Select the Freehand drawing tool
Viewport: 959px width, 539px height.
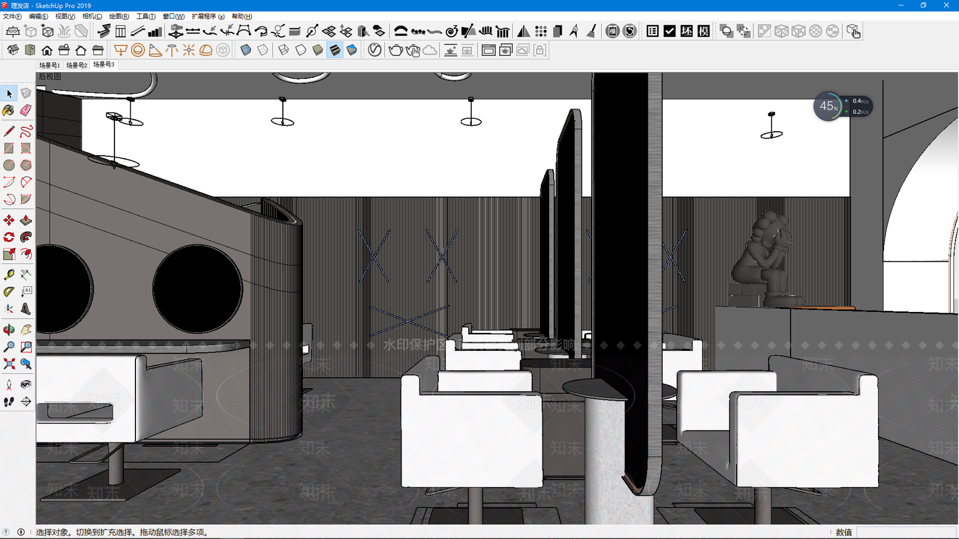tap(26, 131)
